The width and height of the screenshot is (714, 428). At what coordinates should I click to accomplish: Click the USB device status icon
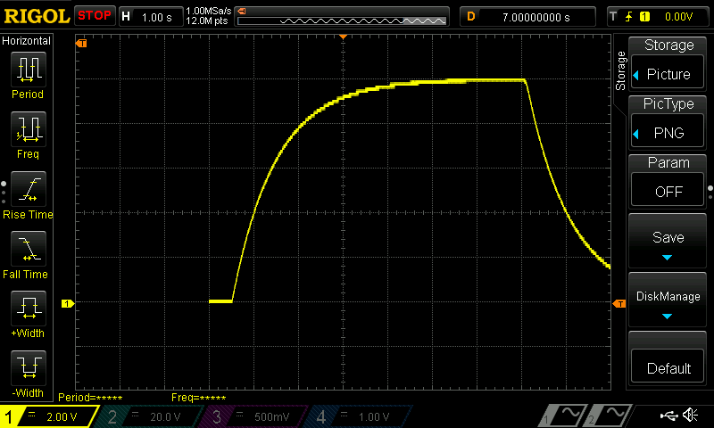coord(668,416)
